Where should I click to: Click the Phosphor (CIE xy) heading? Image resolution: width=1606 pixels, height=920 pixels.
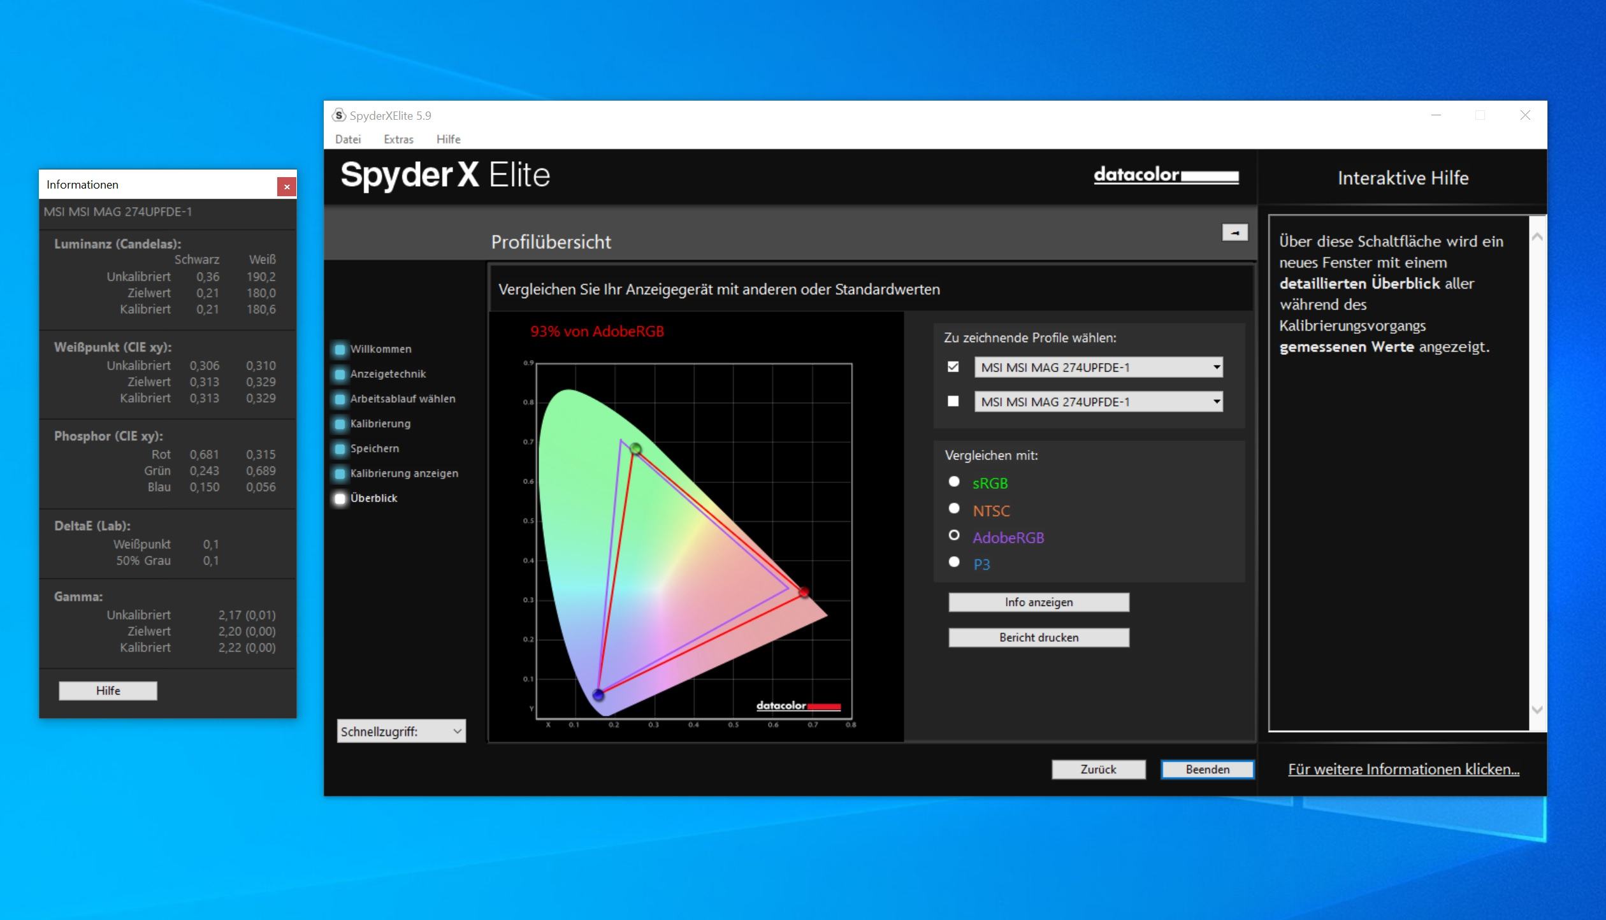[108, 436]
